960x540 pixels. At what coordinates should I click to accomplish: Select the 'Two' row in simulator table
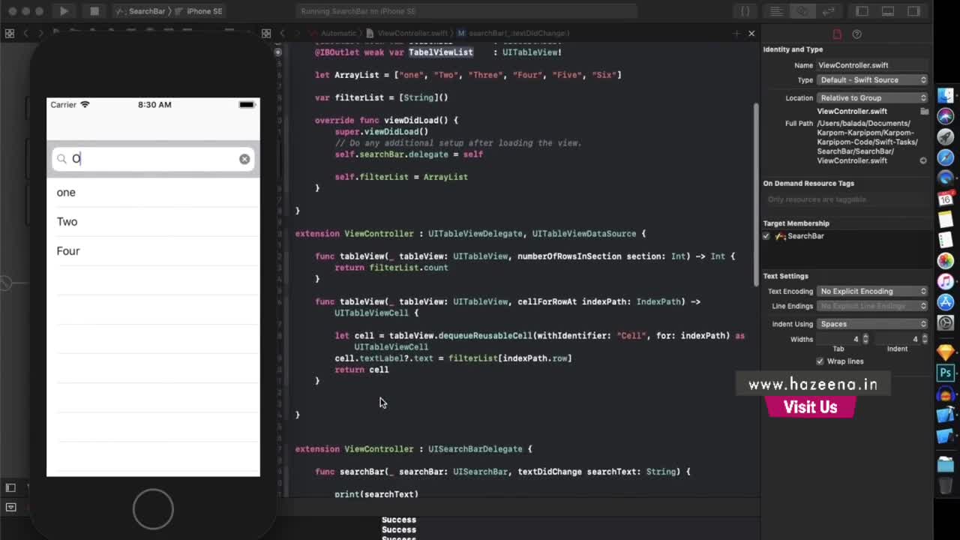tap(153, 221)
